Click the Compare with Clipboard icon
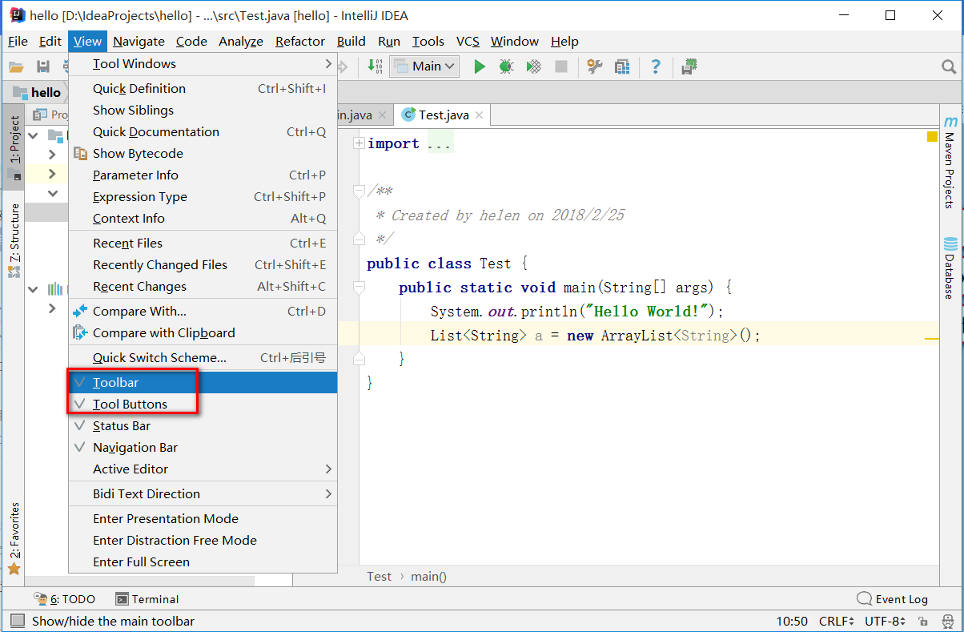The image size is (964, 632). coord(80,332)
